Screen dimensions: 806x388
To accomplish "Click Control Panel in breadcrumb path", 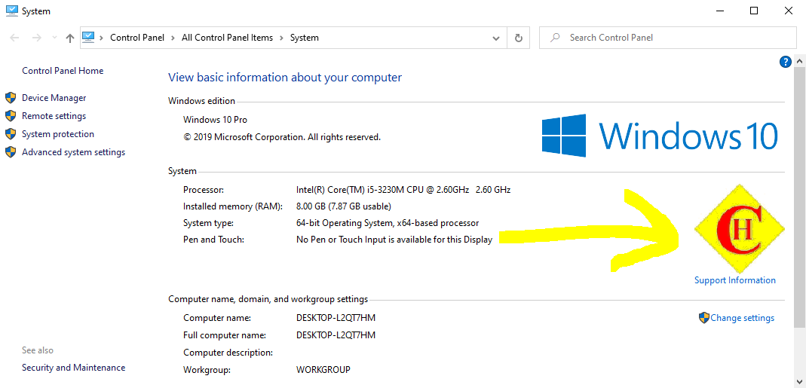I will click(137, 38).
